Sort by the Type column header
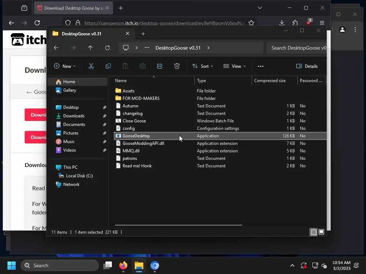This screenshot has height=274, width=366. [x=223, y=81]
